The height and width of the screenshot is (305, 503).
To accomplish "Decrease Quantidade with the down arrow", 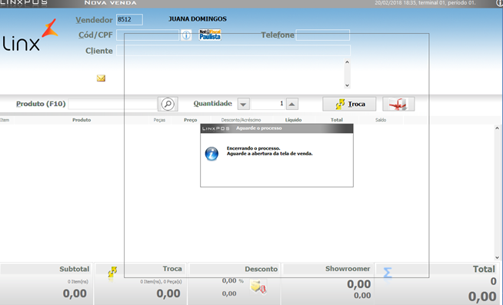I will (244, 104).
